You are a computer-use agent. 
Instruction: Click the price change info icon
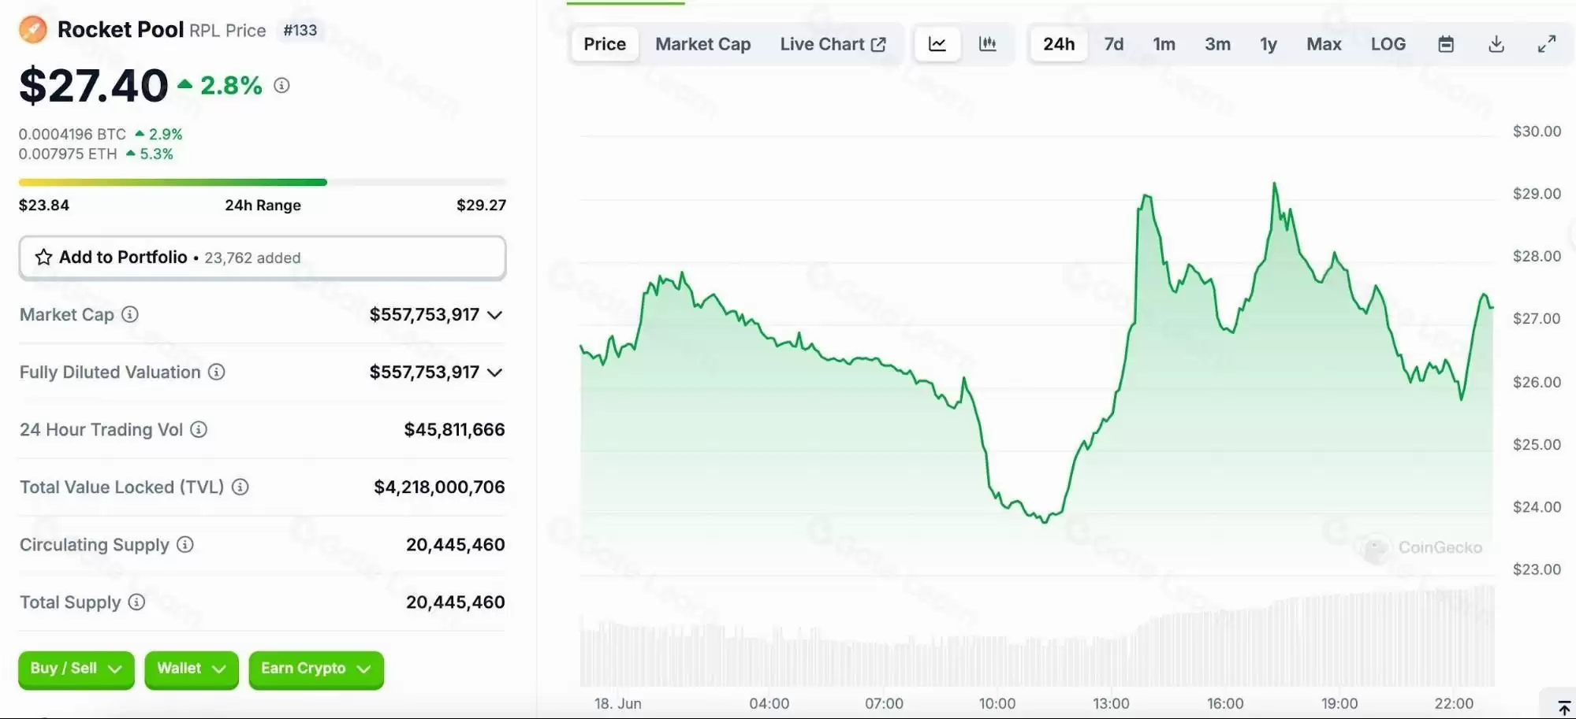click(281, 86)
